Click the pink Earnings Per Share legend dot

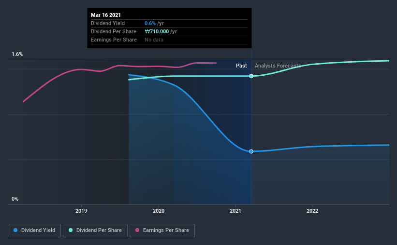(137, 230)
